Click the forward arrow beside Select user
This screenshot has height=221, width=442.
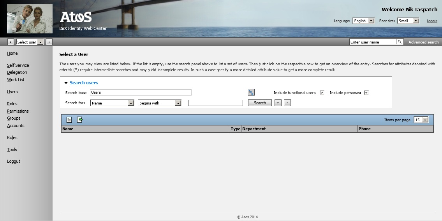coord(49,42)
